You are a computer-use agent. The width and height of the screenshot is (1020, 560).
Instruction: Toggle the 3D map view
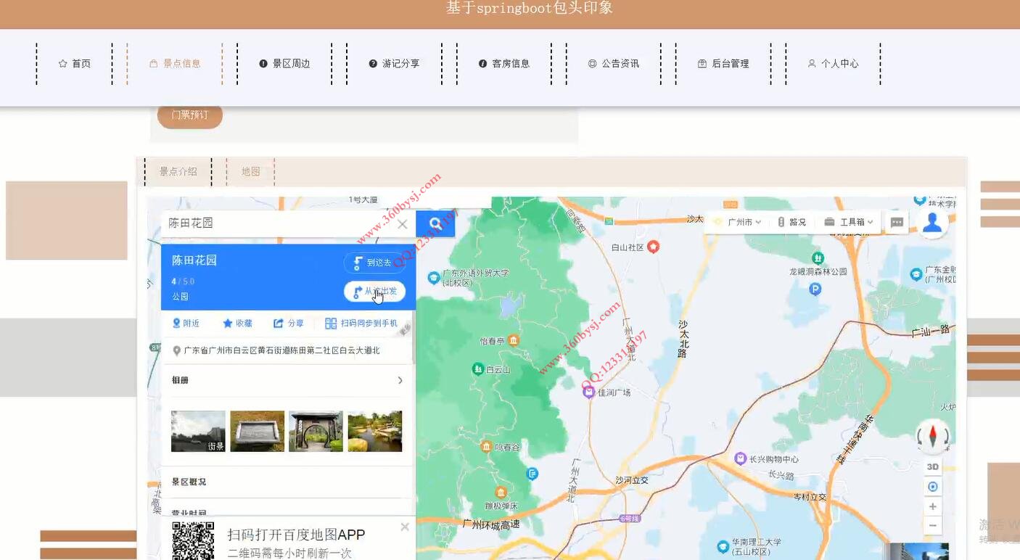pos(933,466)
